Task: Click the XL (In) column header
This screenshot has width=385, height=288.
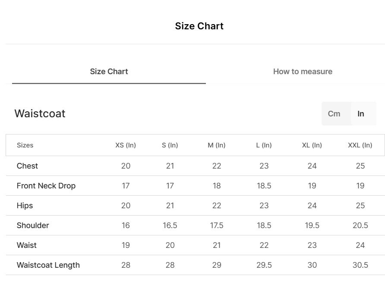Action: click(x=312, y=145)
